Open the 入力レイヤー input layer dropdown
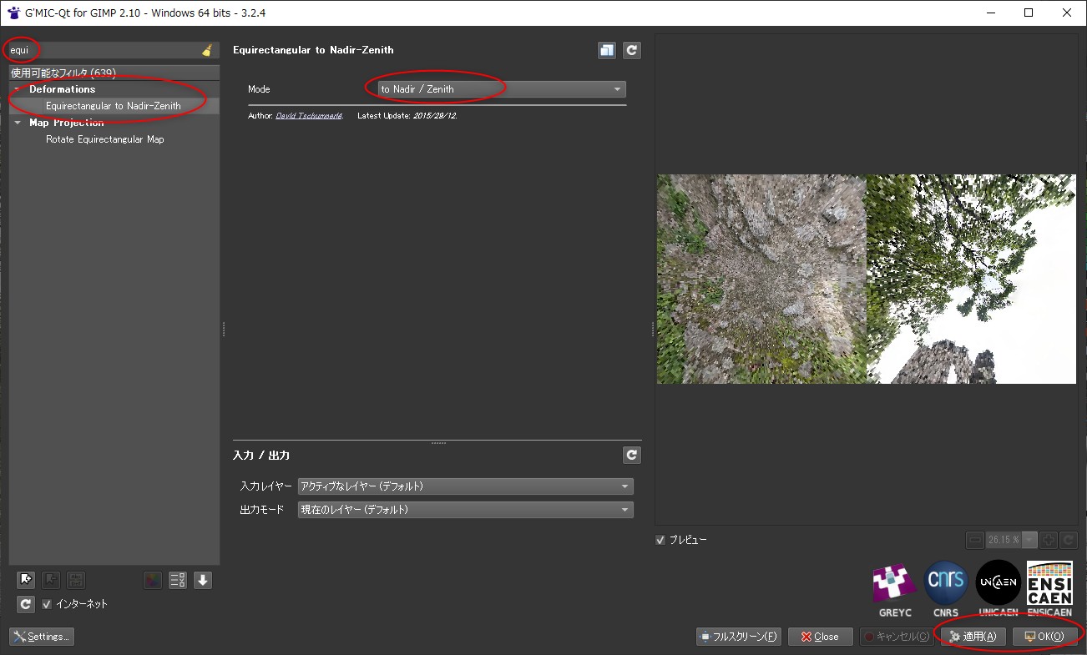1087x655 pixels. 465,486
